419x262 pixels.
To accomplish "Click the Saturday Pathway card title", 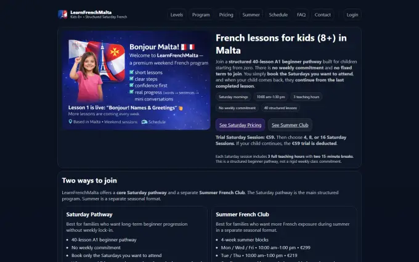I will [89, 215].
